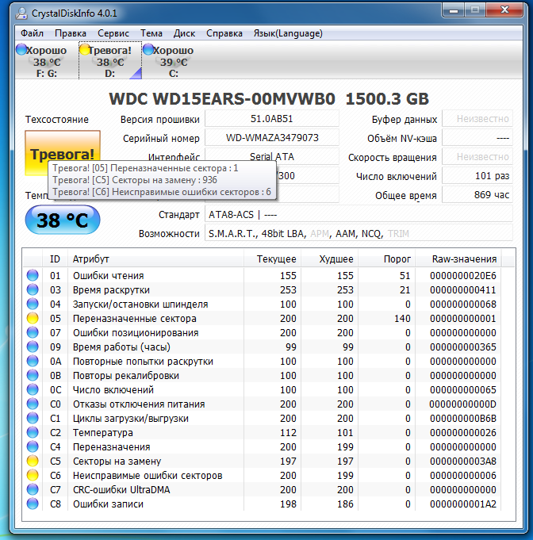Click Скорость вращения field Неизвестно
This screenshot has height=540, width=533.
(x=477, y=157)
